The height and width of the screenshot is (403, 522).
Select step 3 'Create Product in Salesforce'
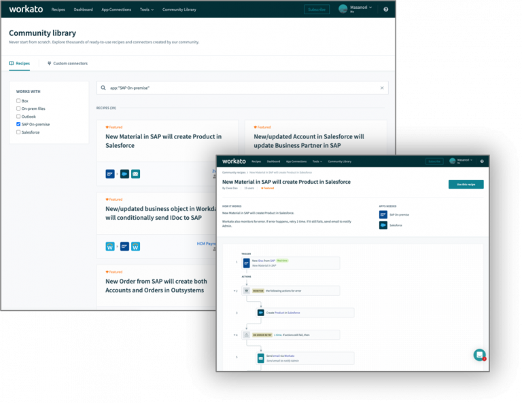click(x=305, y=313)
